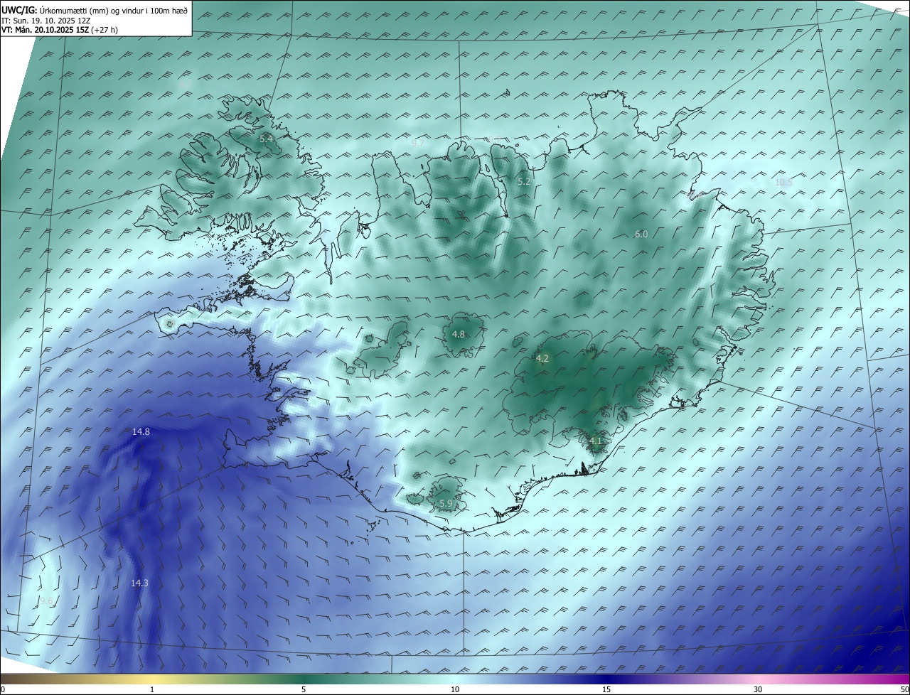Click the 4.1 value near the south coast
The height and width of the screenshot is (695, 910).
(x=596, y=441)
